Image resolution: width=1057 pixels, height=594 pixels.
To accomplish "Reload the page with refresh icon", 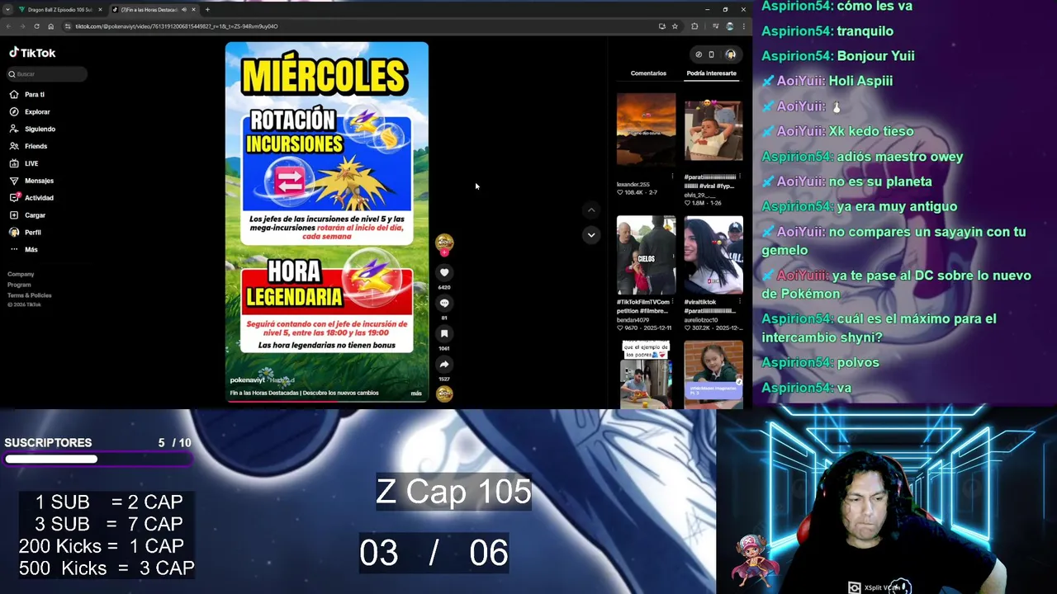I will (x=36, y=26).
